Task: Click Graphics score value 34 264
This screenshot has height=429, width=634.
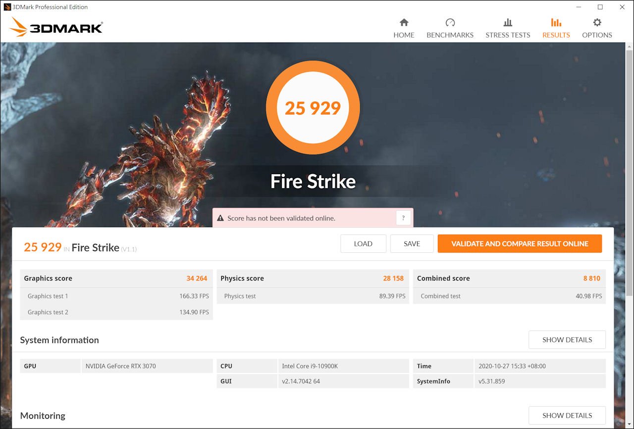Action: coord(197,278)
